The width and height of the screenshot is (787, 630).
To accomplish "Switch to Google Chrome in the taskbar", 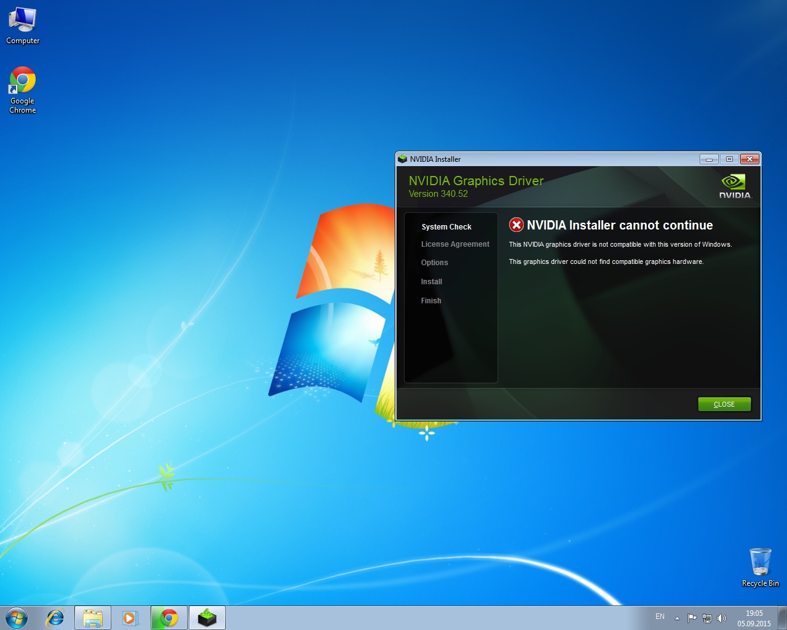I will pos(169,618).
